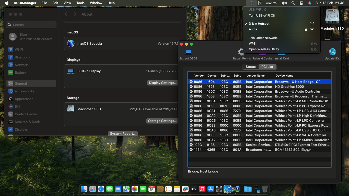Viewport: 349px width, 196px height.
Task: Click Display Settings... button
Action: 162,83
